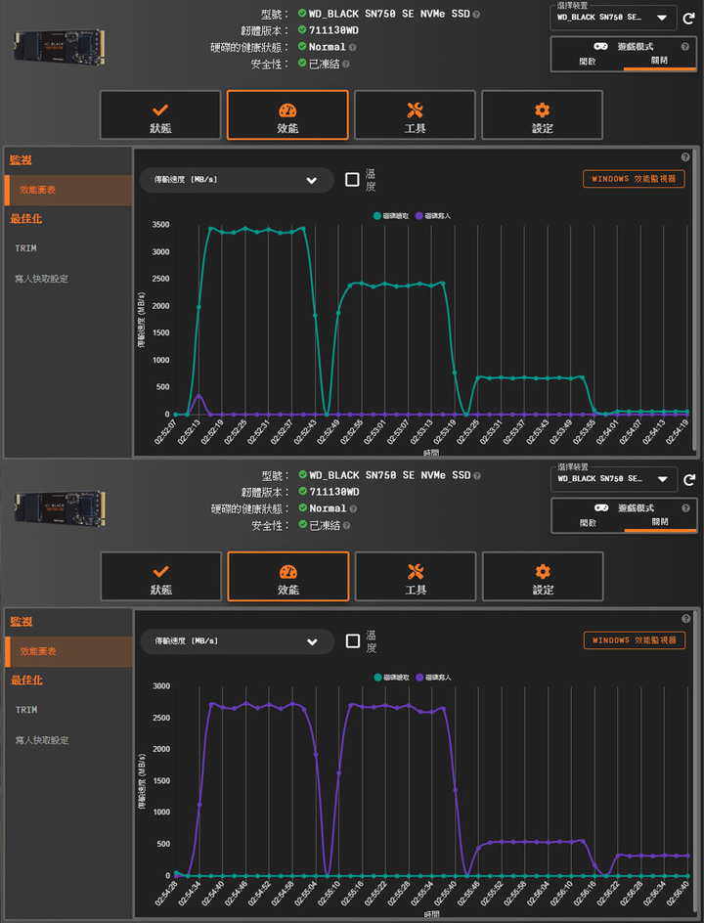Click help icon beside 已凍結 in upper dashboard

click(x=345, y=65)
